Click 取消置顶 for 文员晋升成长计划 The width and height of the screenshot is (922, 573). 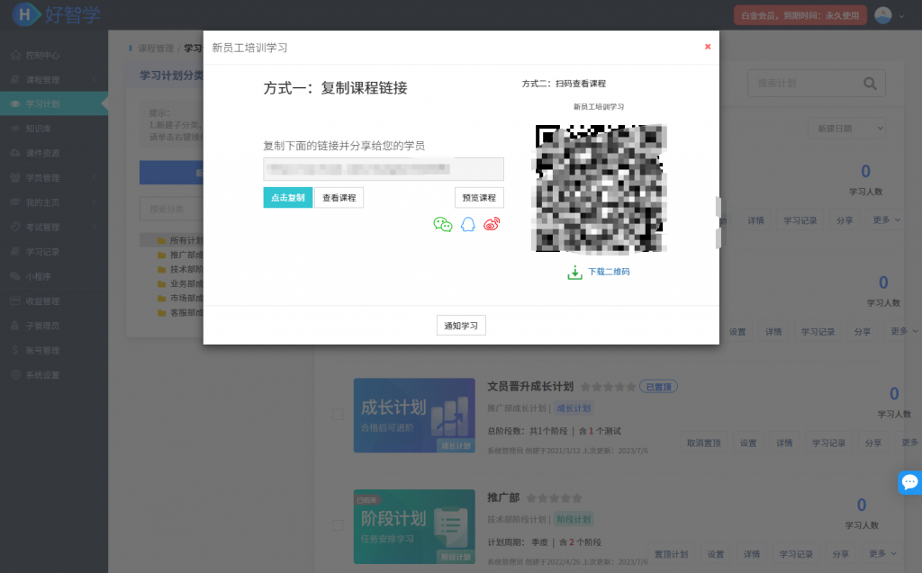point(704,443)
